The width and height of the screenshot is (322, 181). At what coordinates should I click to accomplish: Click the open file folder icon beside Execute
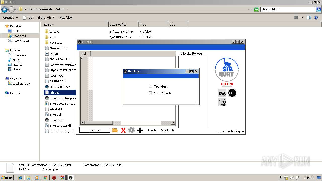115,130
